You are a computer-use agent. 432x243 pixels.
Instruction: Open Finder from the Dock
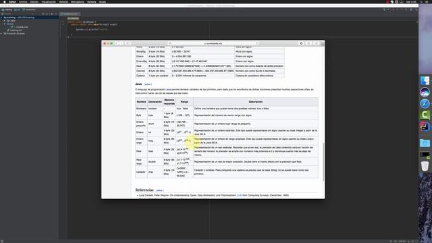point(425,81)
